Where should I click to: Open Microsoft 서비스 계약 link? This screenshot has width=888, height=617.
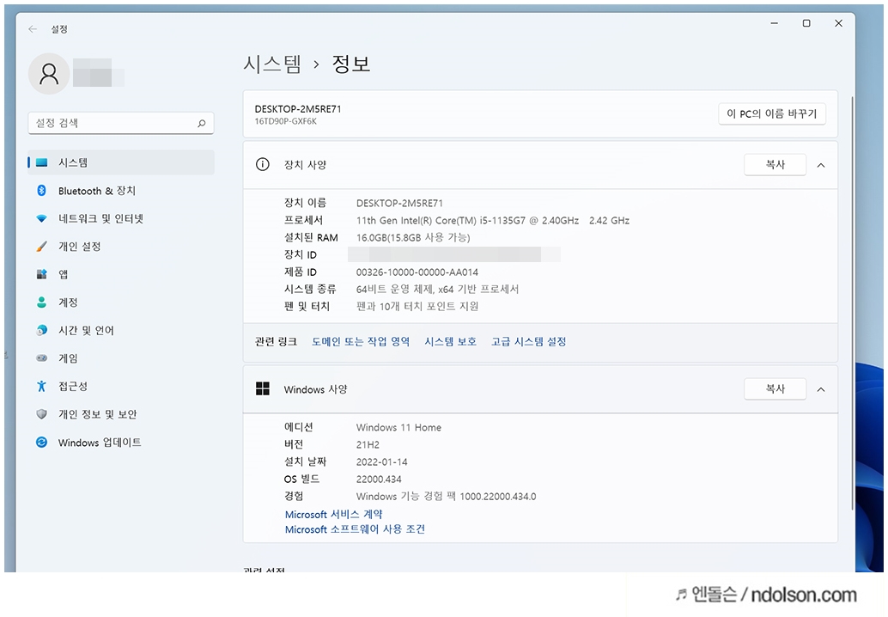click(x=333, y=514)
